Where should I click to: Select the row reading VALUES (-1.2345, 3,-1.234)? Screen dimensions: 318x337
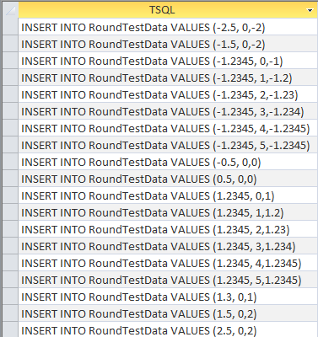coord(168,111)
